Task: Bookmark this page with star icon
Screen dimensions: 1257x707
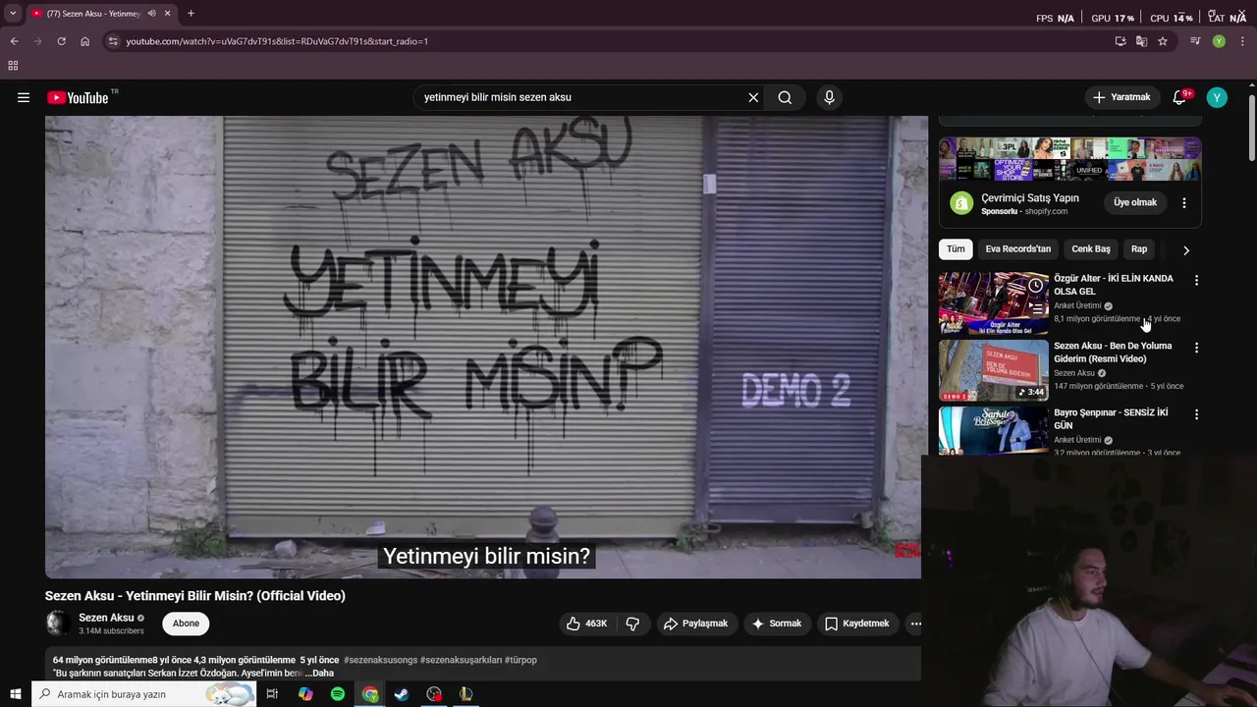Action: 1163,41
